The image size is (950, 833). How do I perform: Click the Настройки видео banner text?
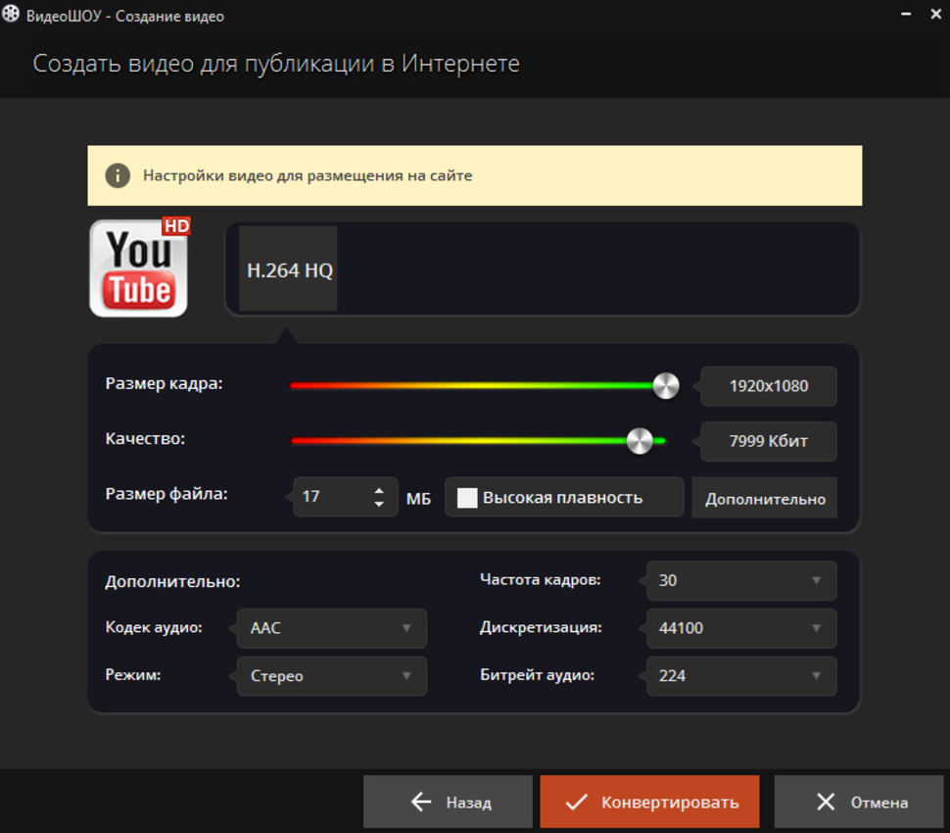point(308,175)
